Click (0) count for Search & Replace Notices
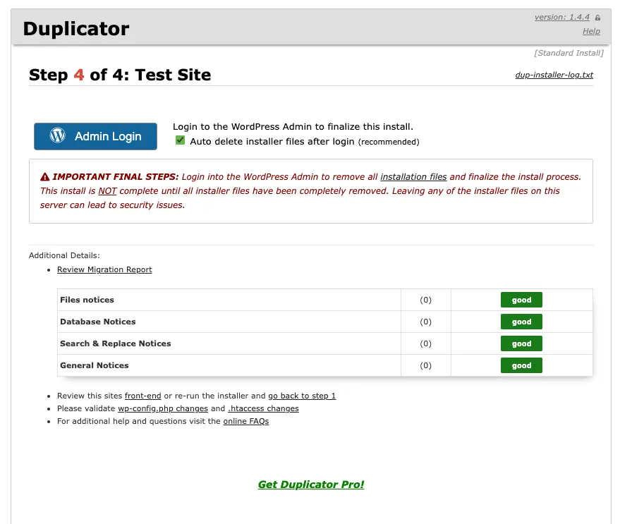Viewport: 620px width, 524px height. (425, 343)
